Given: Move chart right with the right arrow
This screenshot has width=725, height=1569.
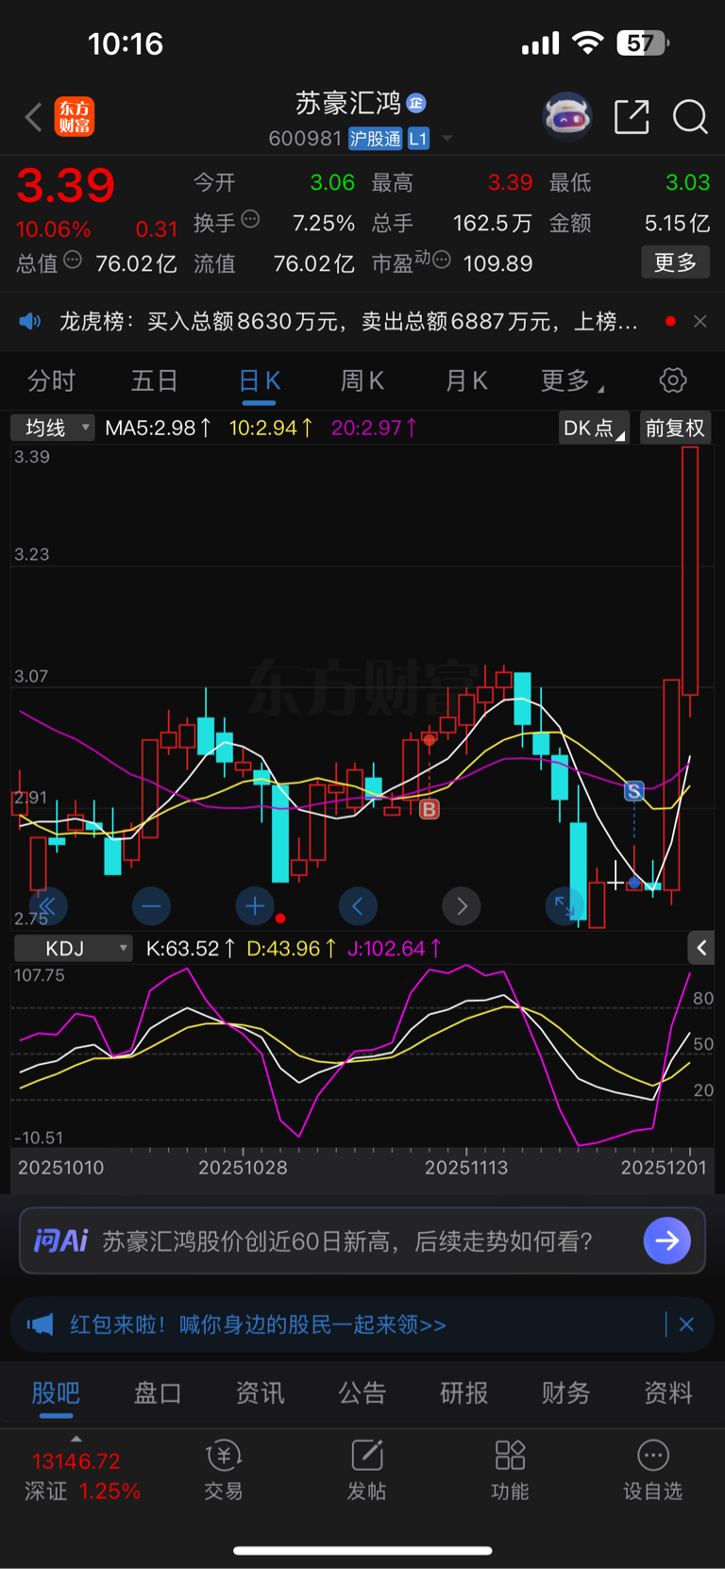Looking at the screenshot, I should (x=462, y=907).
